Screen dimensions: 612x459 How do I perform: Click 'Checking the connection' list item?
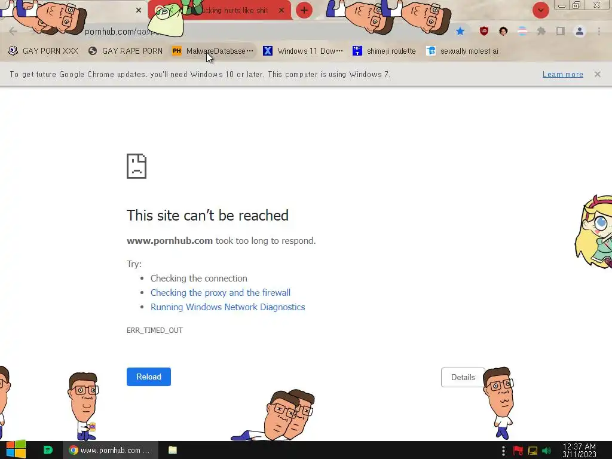pyautogui.click(x=198, y=279)
